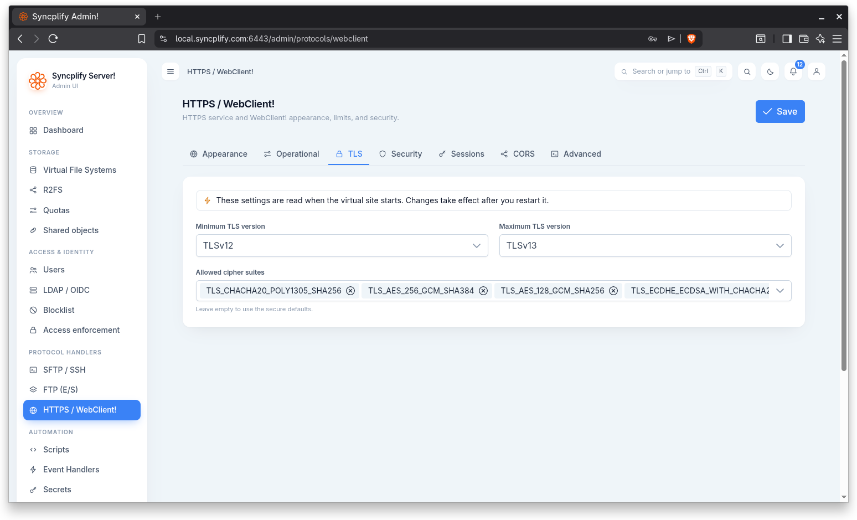Open the Advanced tab
Viewport: 857px width, 520px height.
coord(576,154)
